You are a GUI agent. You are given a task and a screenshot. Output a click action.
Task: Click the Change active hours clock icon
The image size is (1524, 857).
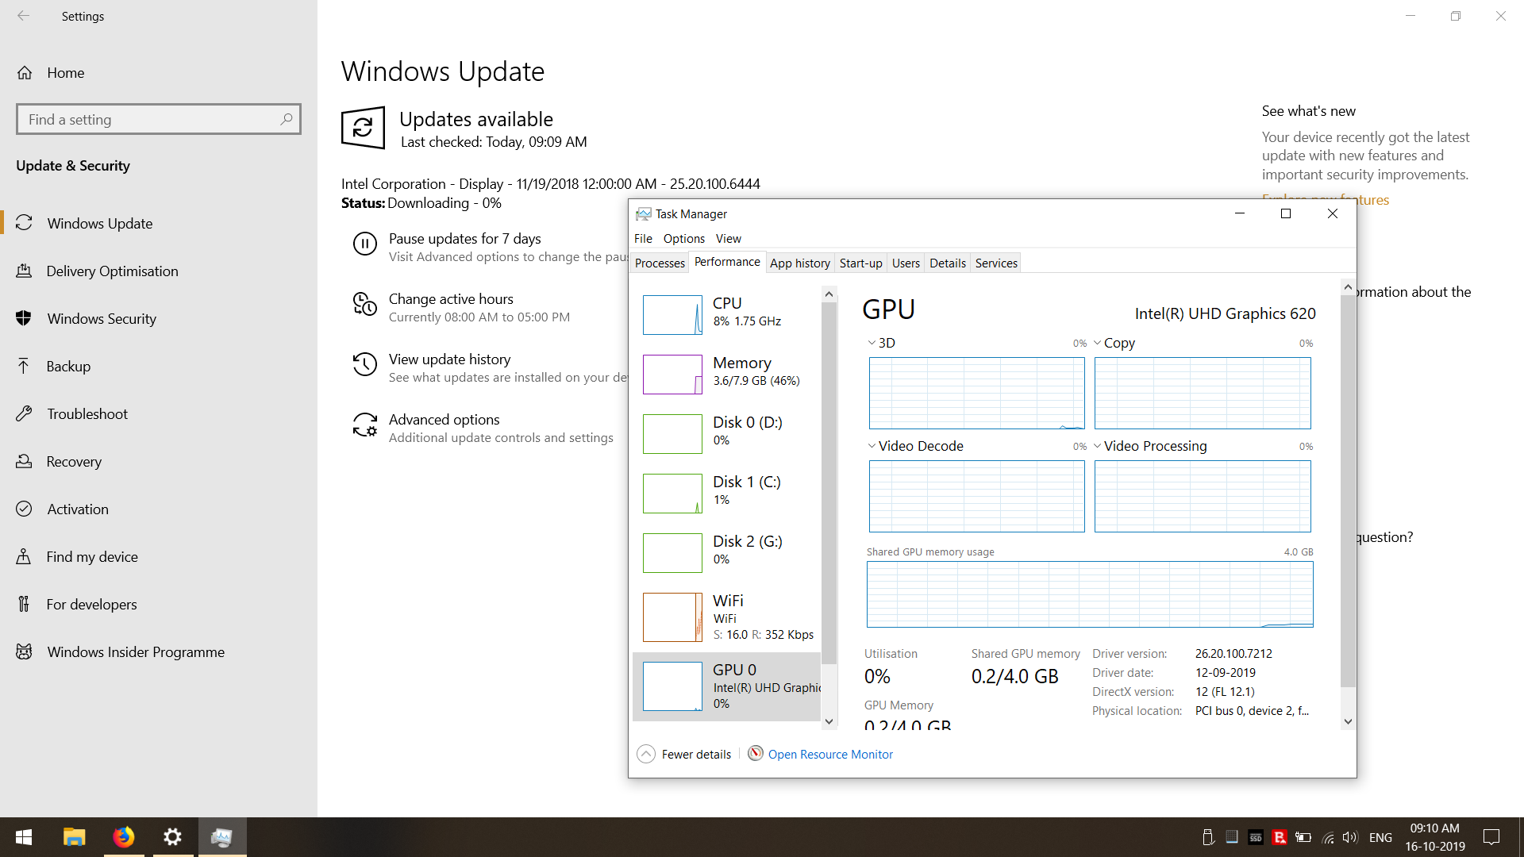(364, 304)
